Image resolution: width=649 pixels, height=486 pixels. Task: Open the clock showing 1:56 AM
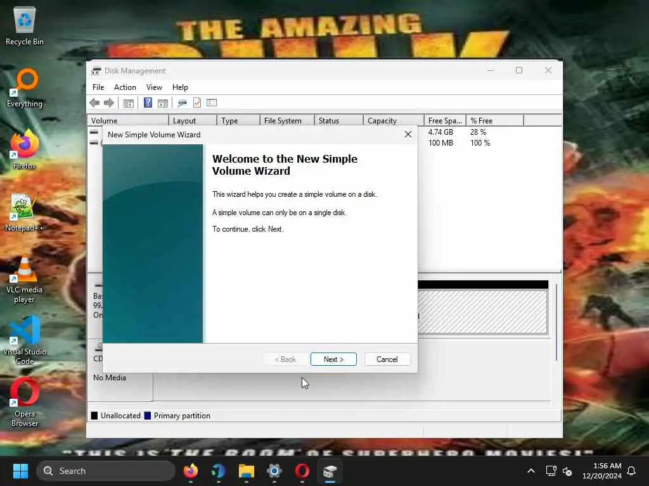coord(602,471)
